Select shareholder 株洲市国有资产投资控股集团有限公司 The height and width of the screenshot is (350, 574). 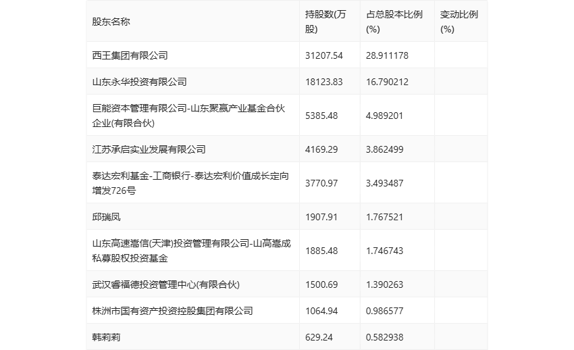coord(172,311)
